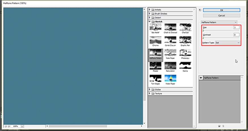Click the zoom out minus button
Image resolution: width=248 pixels, height=131 pixels.
pos(6,126)
